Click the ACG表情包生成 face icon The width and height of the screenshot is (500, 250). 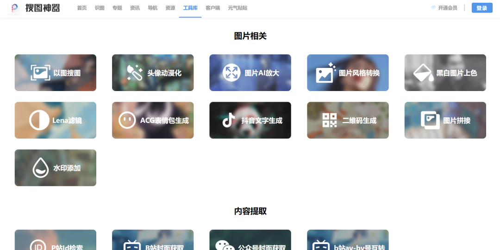tap(127, 121)
